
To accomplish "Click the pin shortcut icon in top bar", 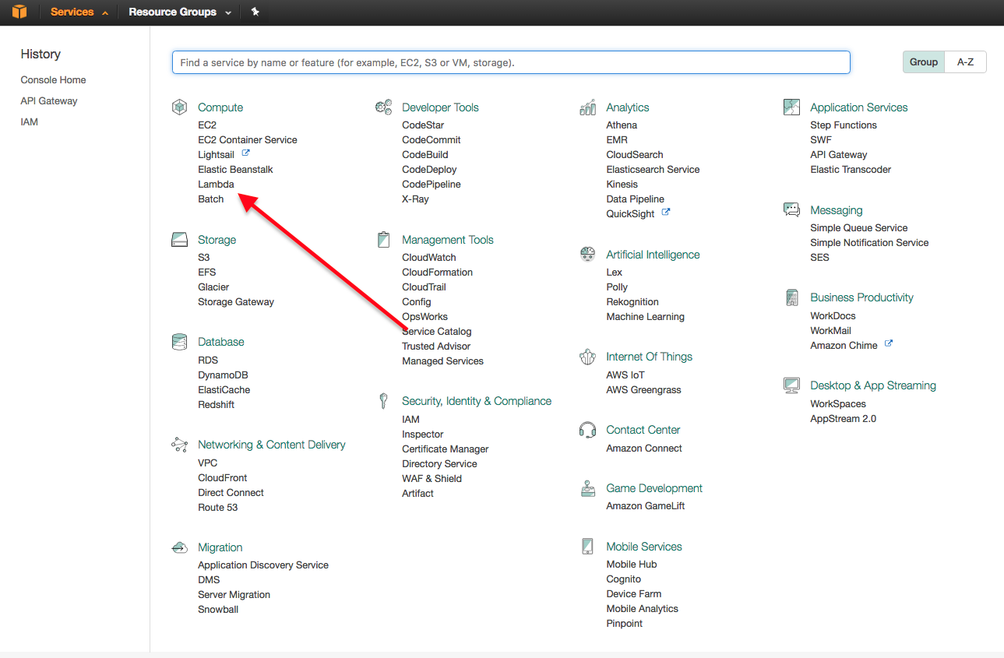I will pos(255,12).
